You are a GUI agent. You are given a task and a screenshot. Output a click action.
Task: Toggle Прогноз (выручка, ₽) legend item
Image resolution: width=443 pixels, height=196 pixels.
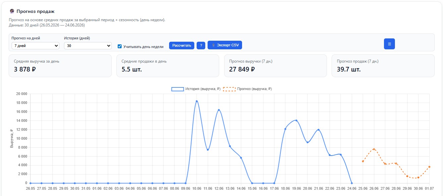coord(247,89)
